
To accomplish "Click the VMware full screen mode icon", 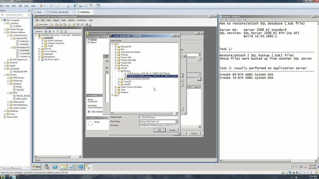I will [86, 6].
